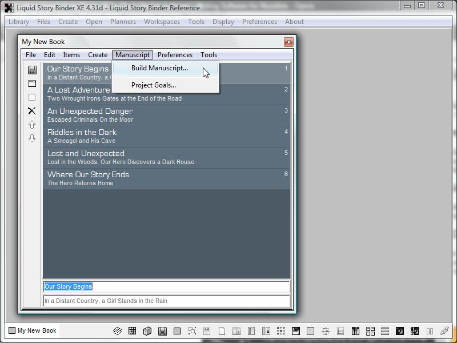Move item up with up arrow
This screenshot has width=457, height=343.
pyautogui.click(x=32, y=125)
